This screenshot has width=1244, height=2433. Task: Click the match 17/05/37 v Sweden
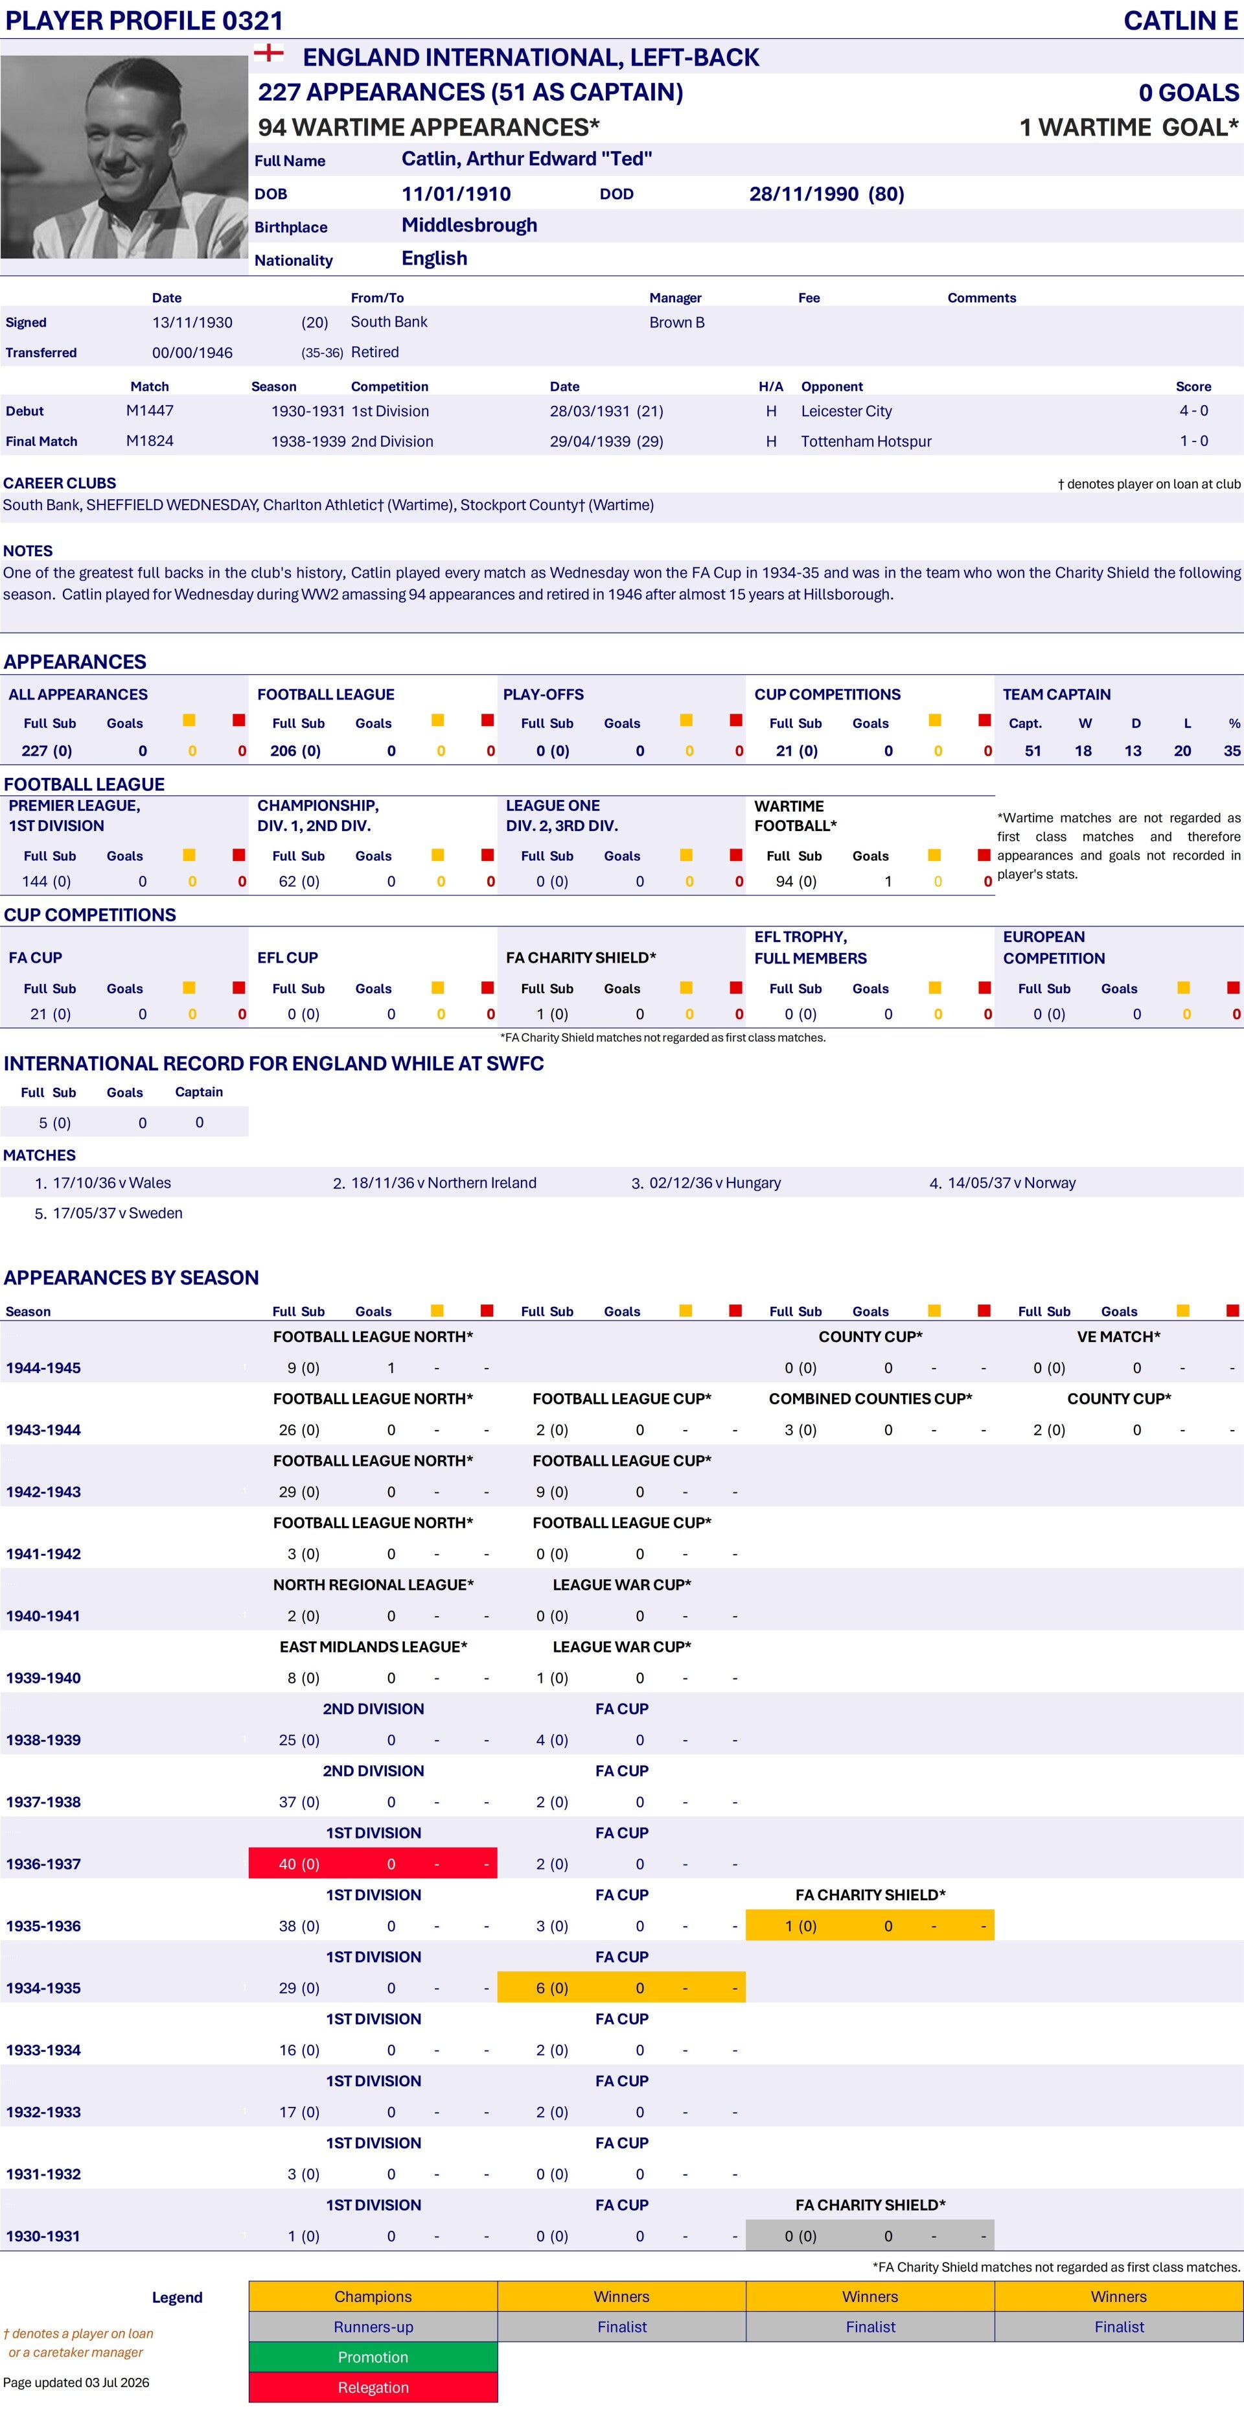click(x=118, y=1213)
